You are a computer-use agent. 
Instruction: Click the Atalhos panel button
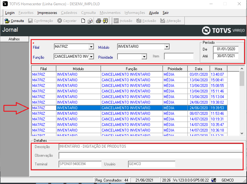14,39
